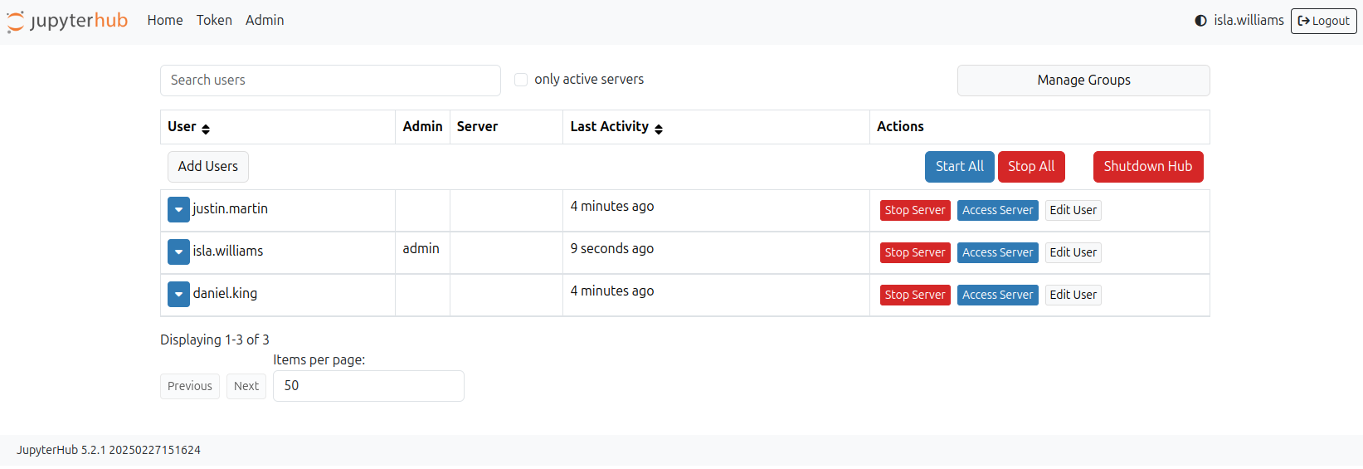Click the JupyterHub logo
1363x469 pixels.
coord(67,21)
